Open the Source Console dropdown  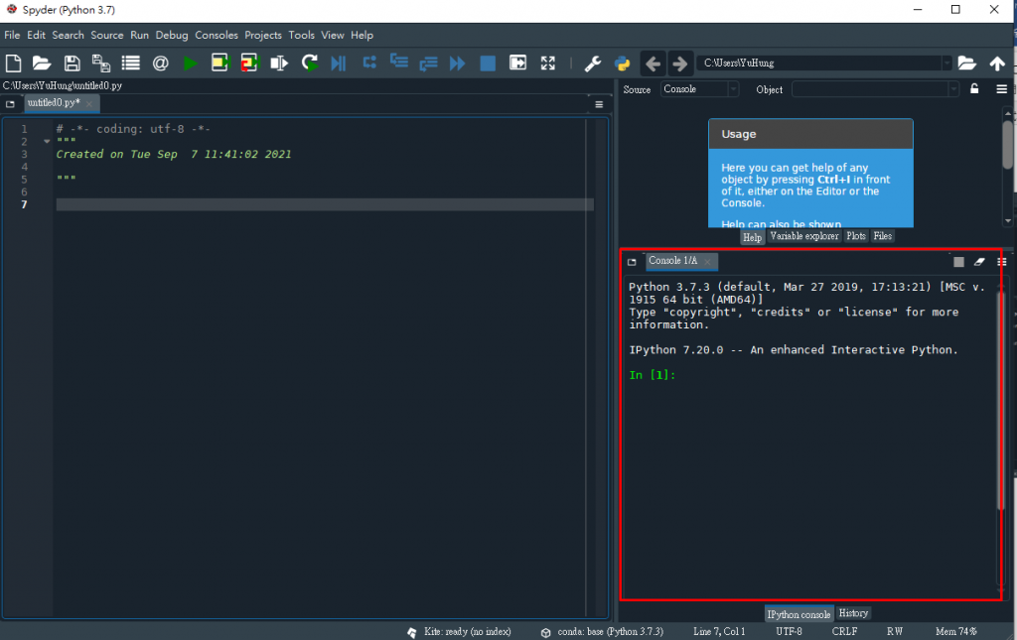click(700, 89)
